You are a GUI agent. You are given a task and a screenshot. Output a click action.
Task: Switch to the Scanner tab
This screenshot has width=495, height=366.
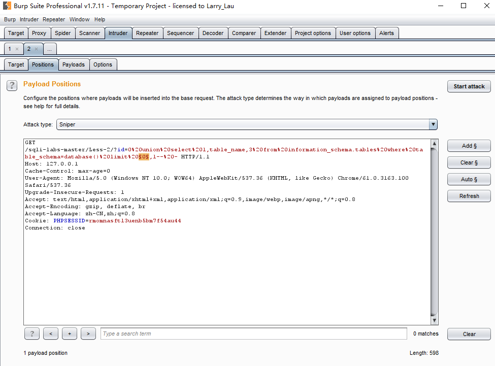(x=90, y=33)
